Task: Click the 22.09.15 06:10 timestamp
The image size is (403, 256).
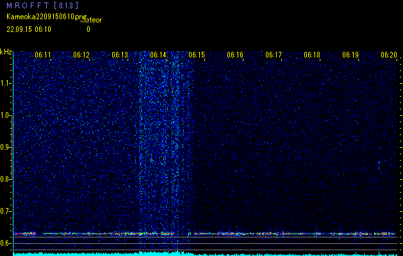Action: (29, 29)
